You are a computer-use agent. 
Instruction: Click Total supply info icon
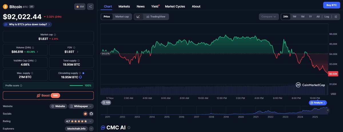[x=78, y=61]
